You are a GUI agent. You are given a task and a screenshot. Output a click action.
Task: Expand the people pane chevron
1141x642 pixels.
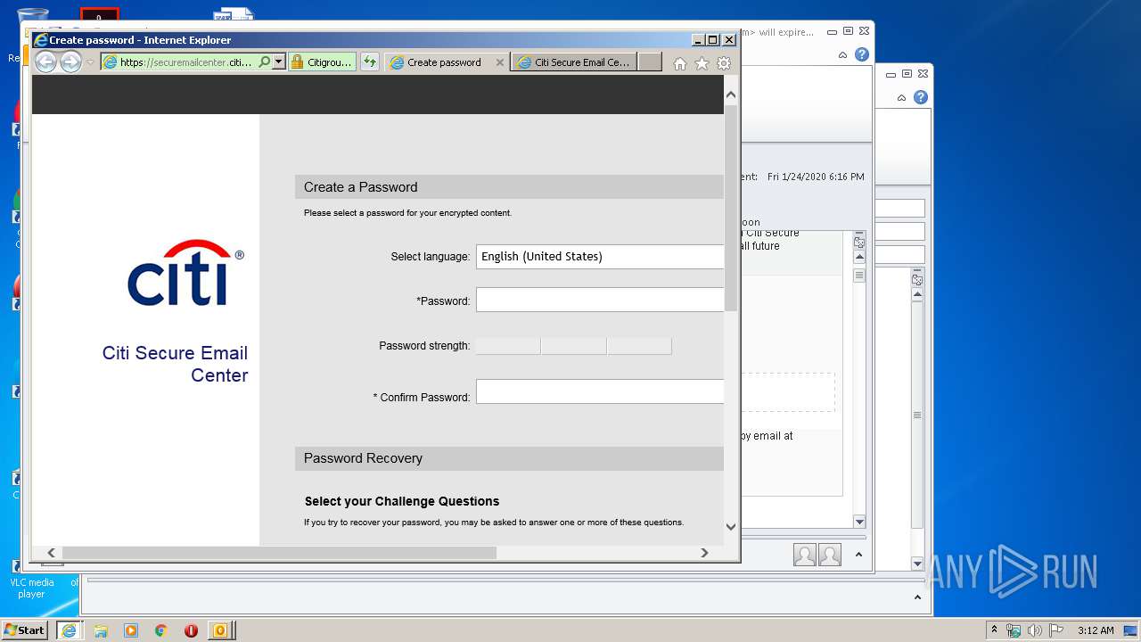858,555
